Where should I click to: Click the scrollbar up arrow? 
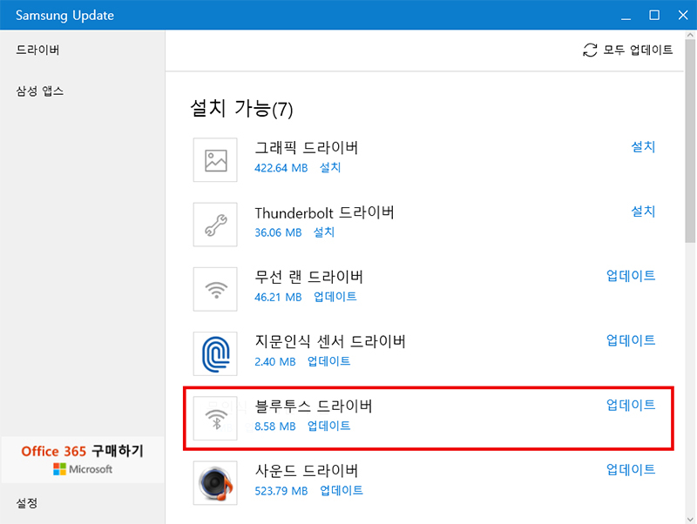[690, 35]
